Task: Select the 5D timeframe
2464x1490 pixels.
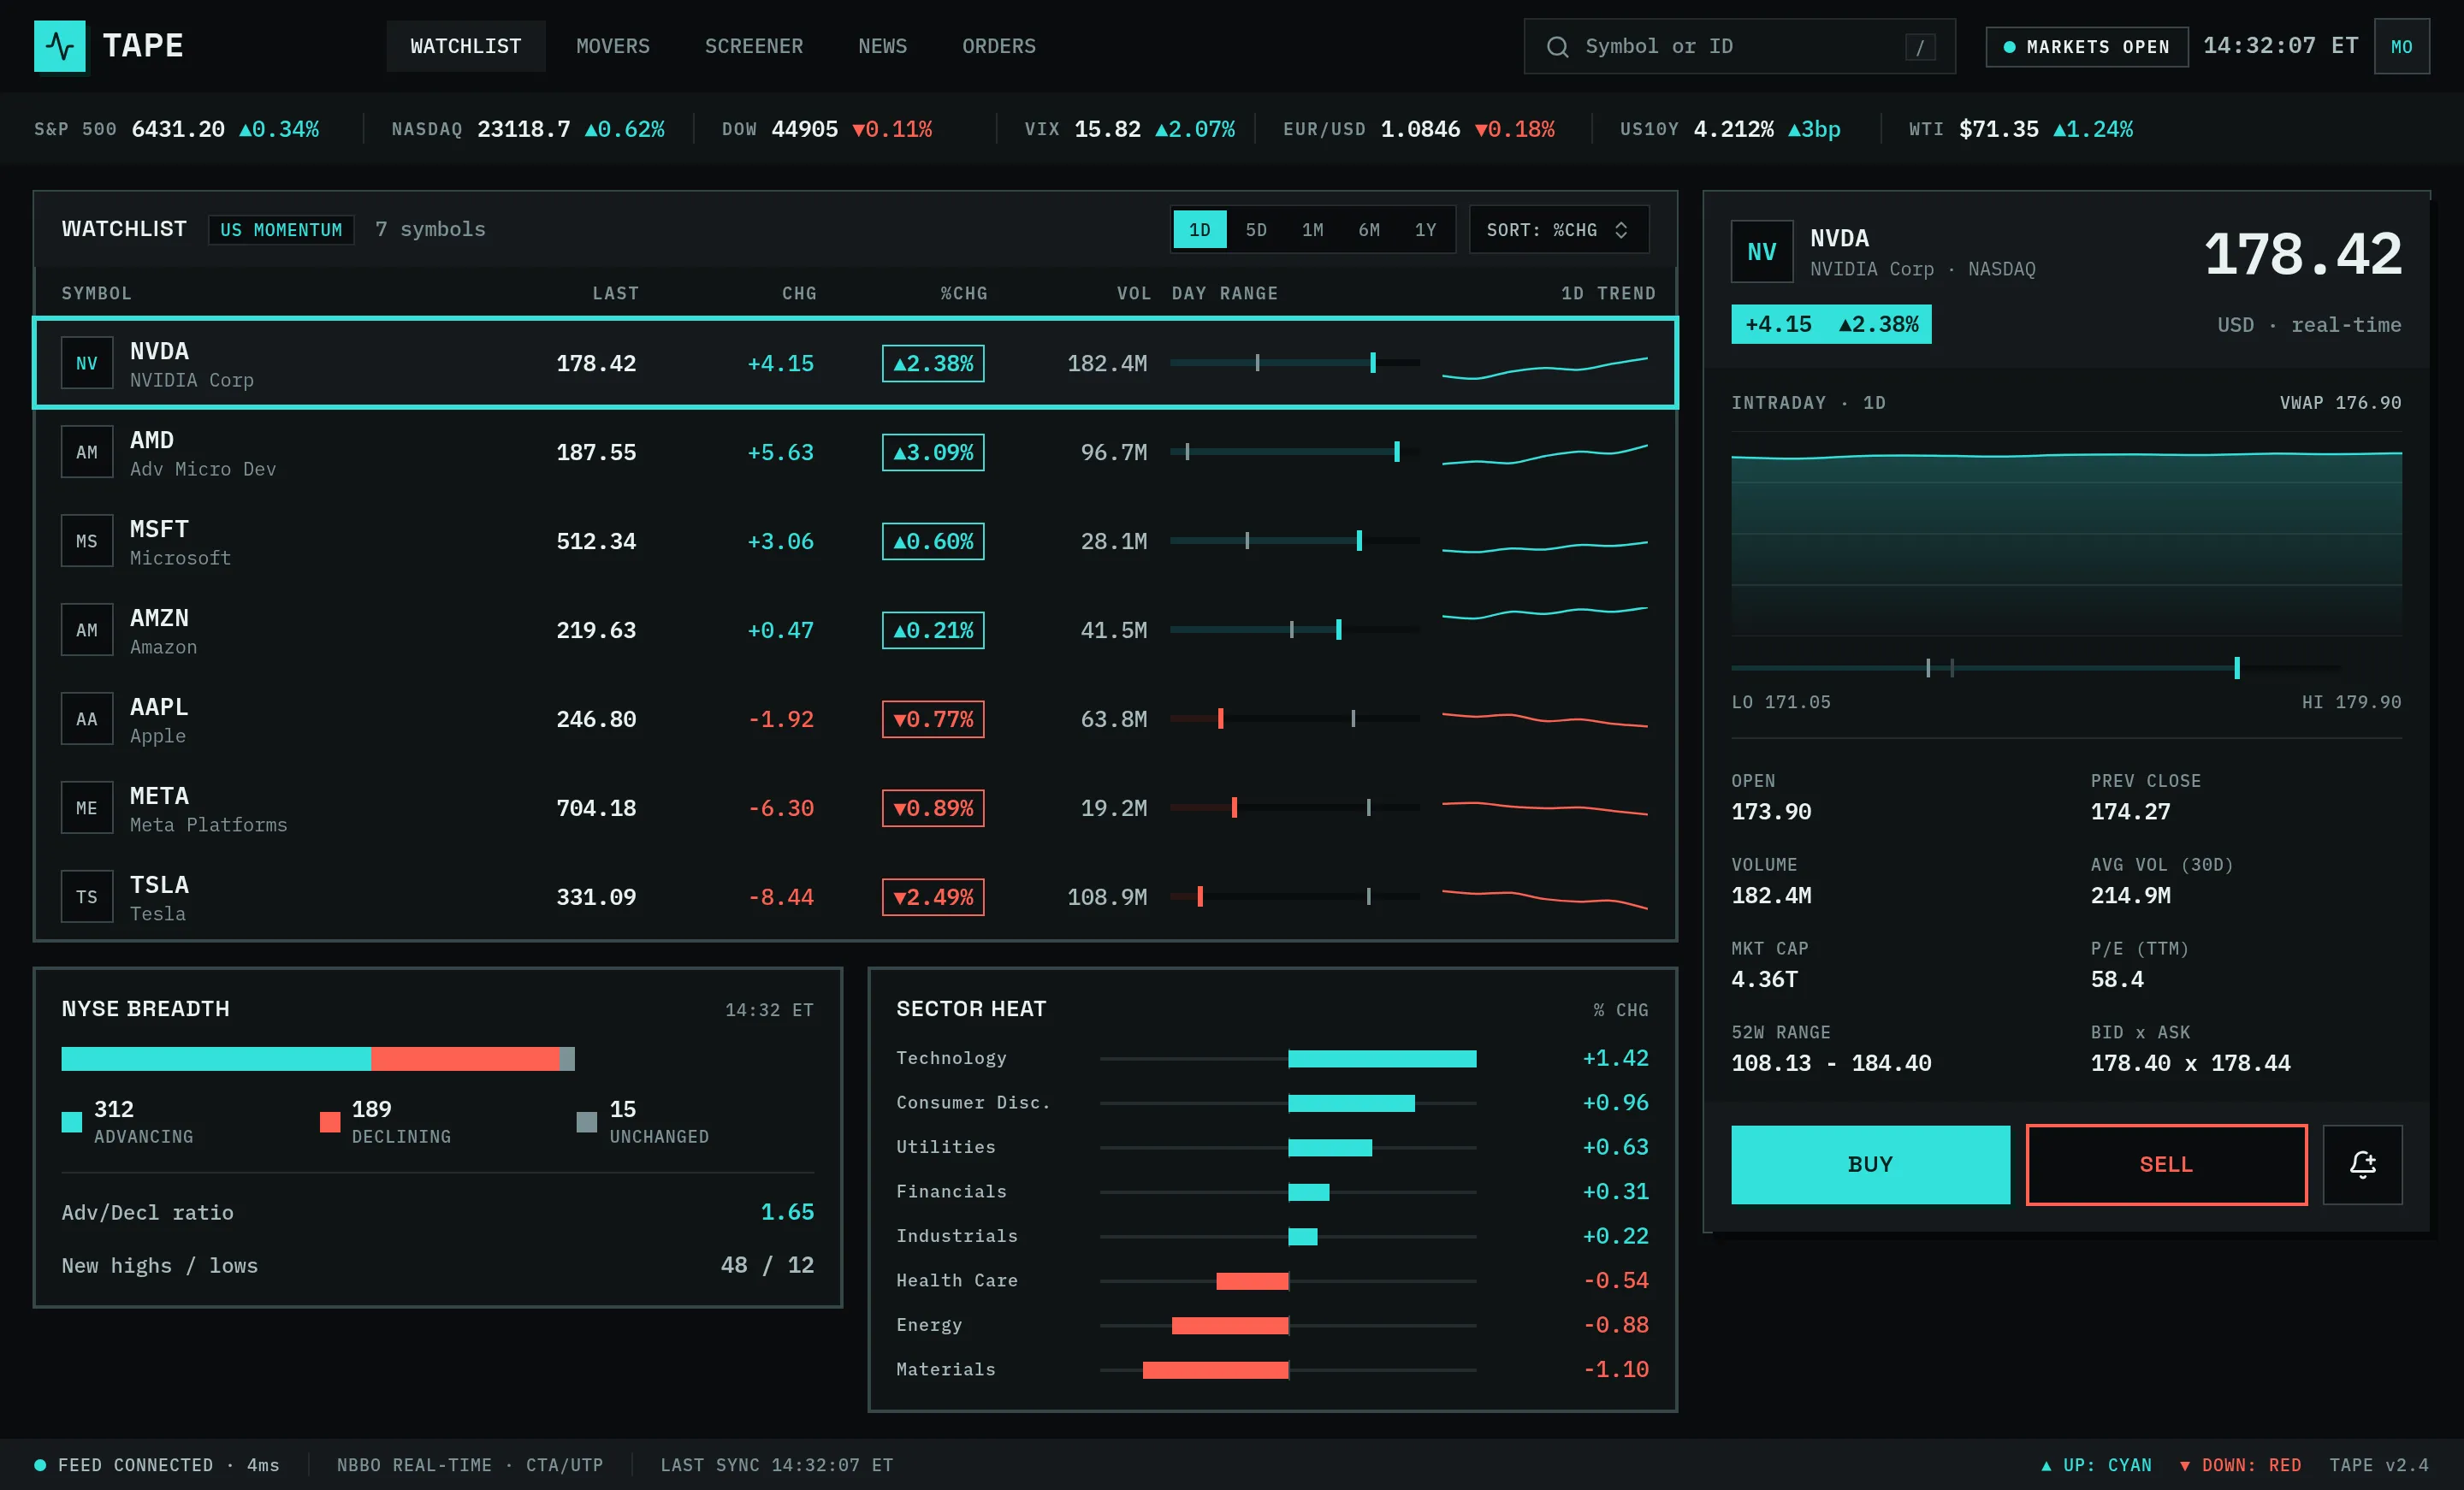Action: (x=1256, y=230)
